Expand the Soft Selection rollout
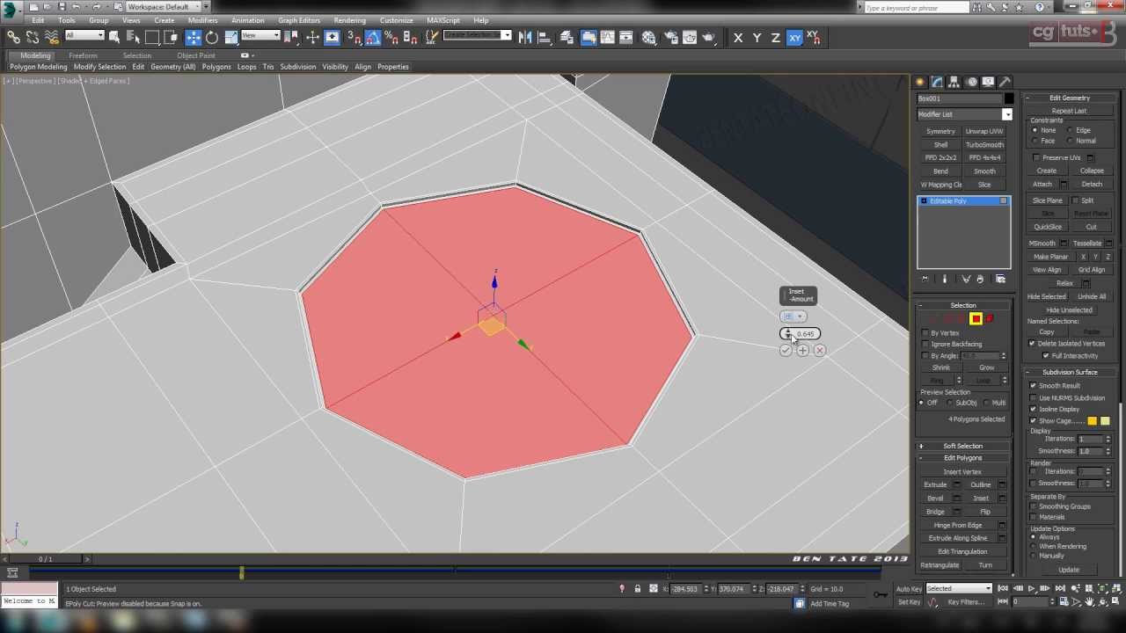1126x633 pixels. click(x=963, y=447)
